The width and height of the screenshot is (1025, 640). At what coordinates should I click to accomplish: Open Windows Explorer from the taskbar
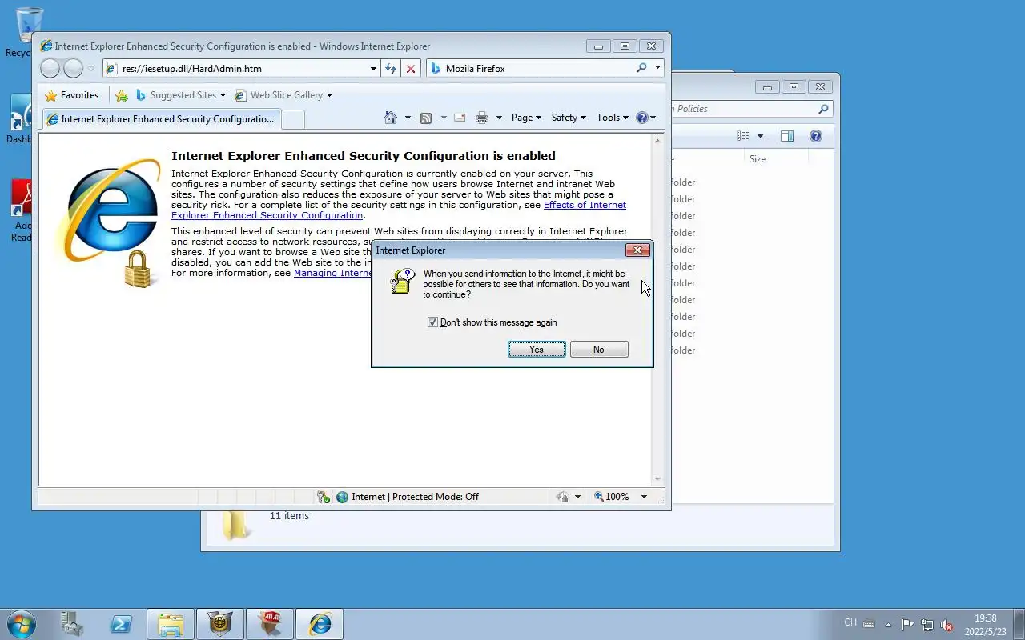coord(170,624)
